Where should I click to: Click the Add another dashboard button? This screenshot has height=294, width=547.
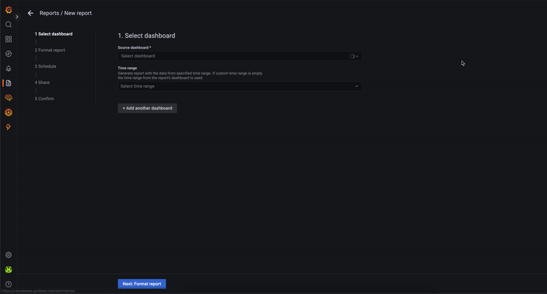pyautogui.click(x=147, y=108)
